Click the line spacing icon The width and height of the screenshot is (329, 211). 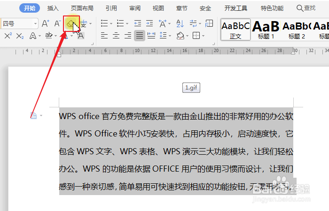(x=163, y=36)
